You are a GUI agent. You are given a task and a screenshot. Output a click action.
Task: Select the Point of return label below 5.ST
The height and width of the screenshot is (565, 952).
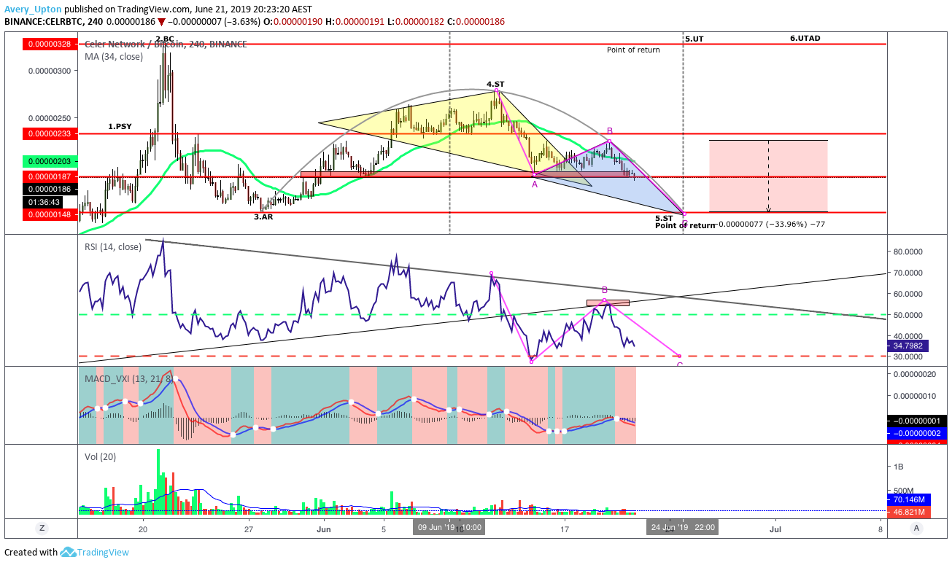(x=685, y=225)
